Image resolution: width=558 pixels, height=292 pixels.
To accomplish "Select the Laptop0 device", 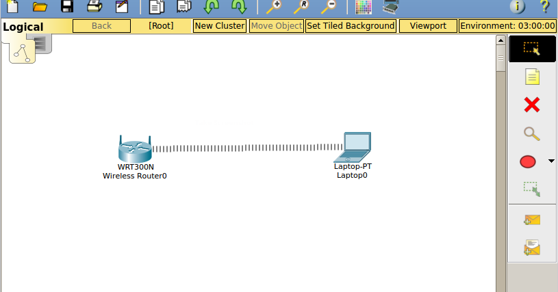I will (353, 148).
